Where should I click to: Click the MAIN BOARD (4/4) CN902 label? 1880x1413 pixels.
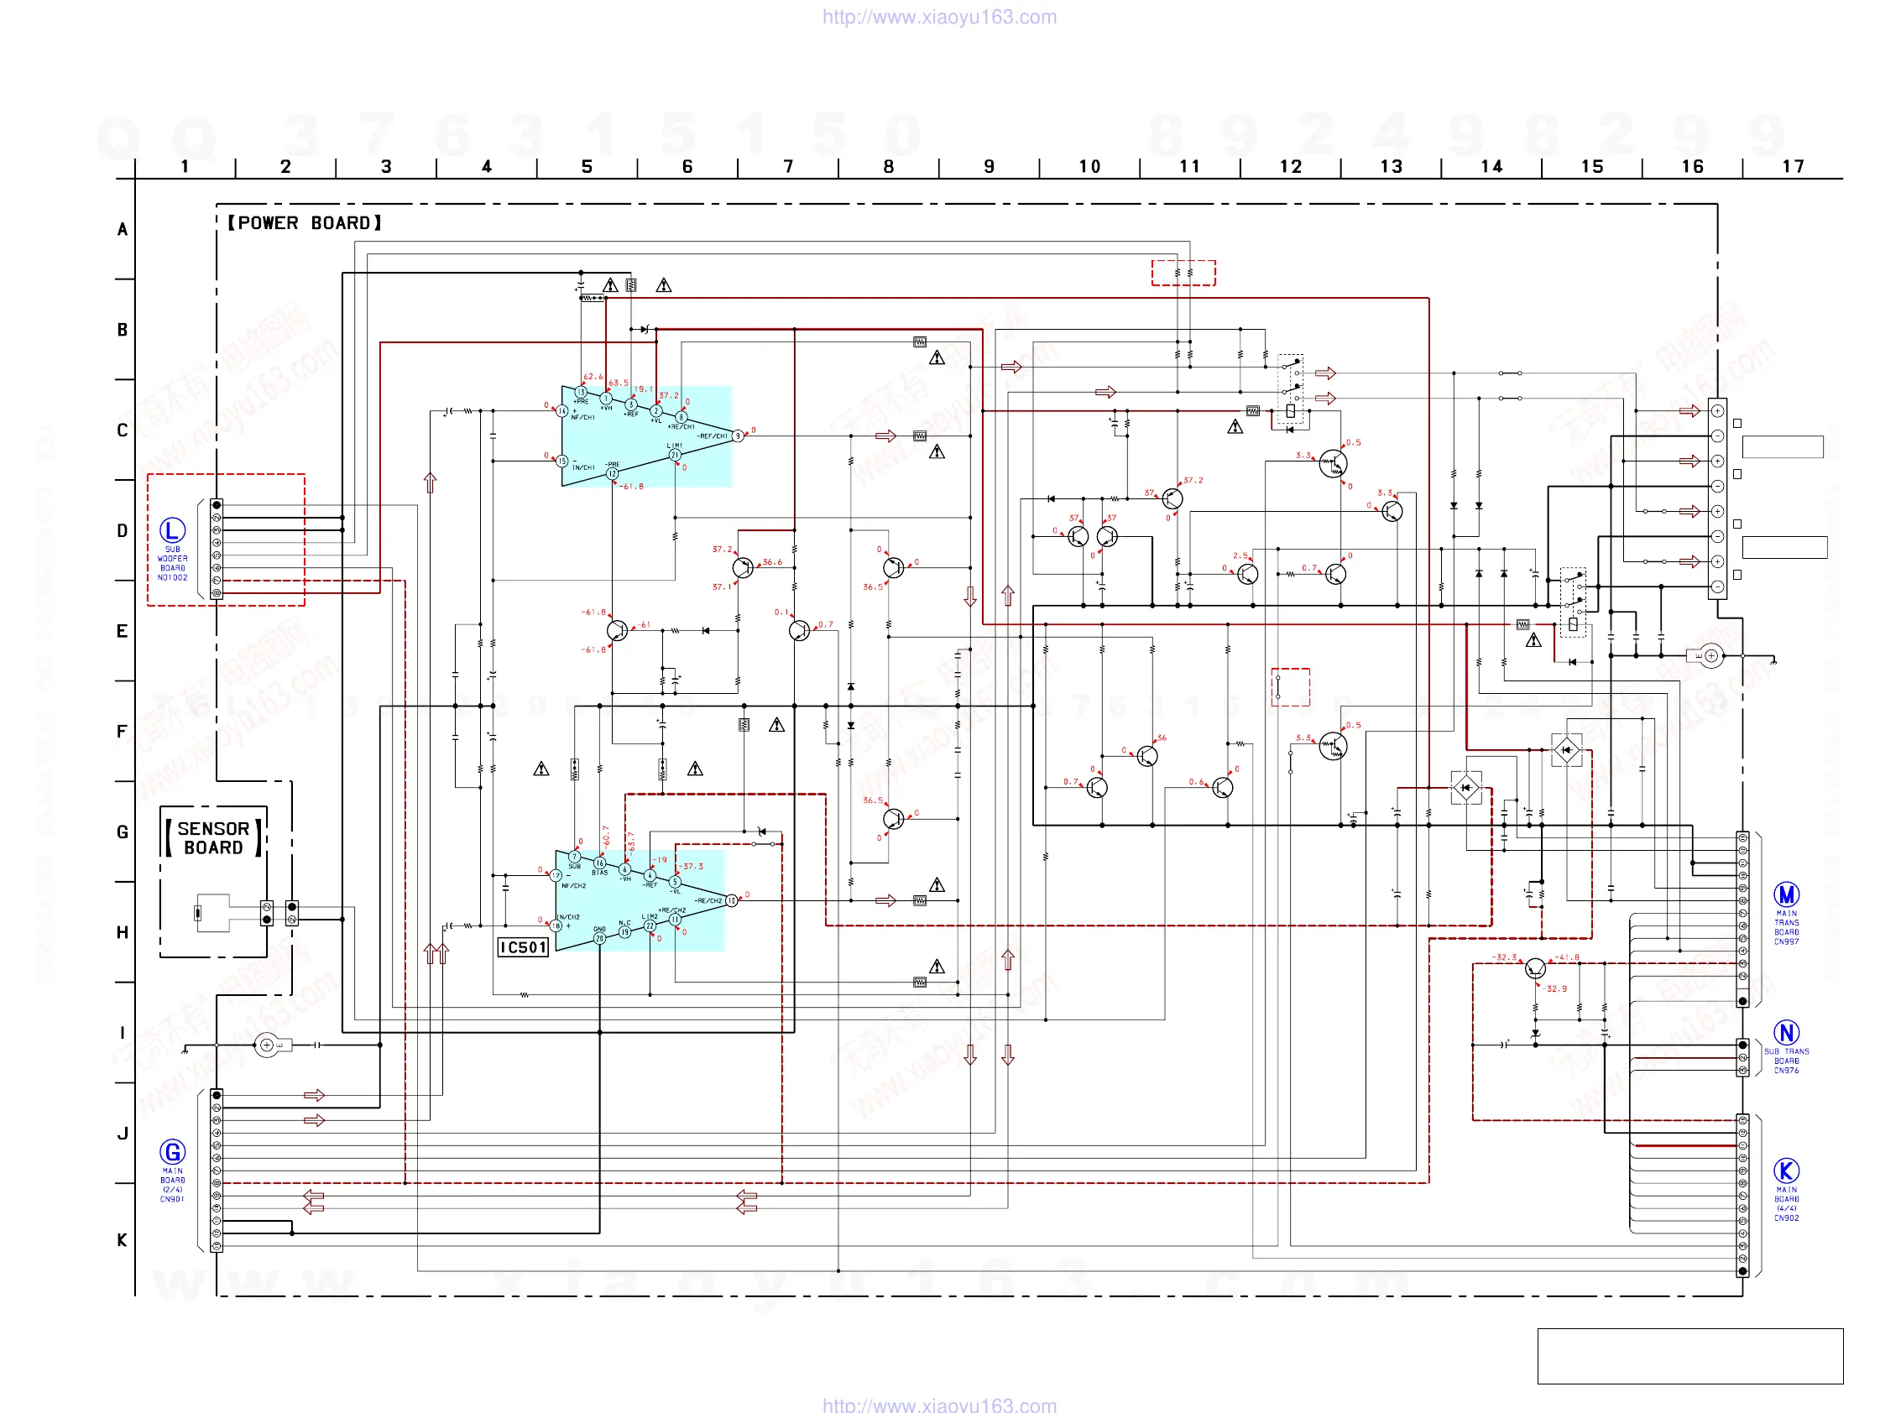1786,1204
